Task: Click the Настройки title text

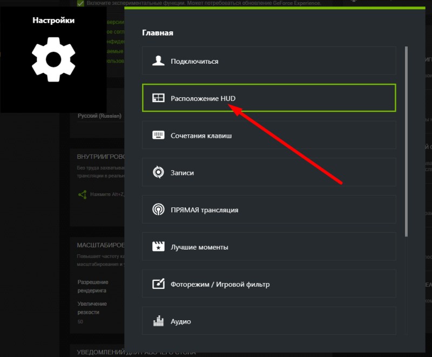Action: point(53,21)
